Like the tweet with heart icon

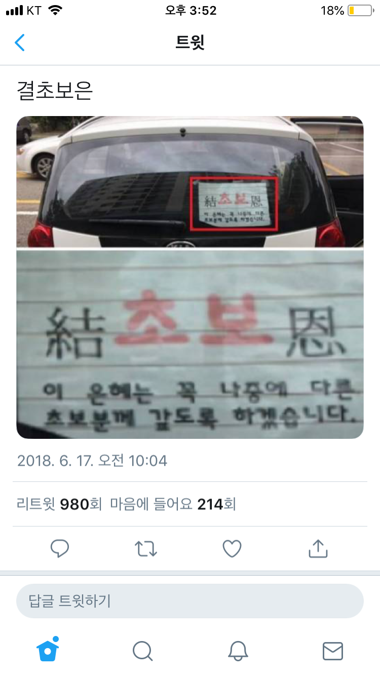232,548
